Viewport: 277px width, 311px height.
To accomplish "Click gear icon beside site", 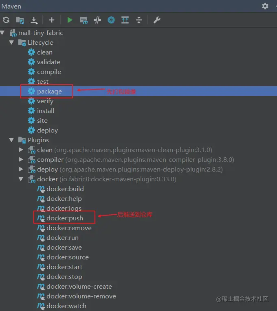I will [x=31, y=121].
